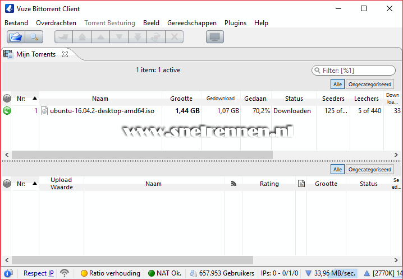The image size is (403, 280).
Task: Click green health icon of ubuntu torrent
Action: point(7,111)
